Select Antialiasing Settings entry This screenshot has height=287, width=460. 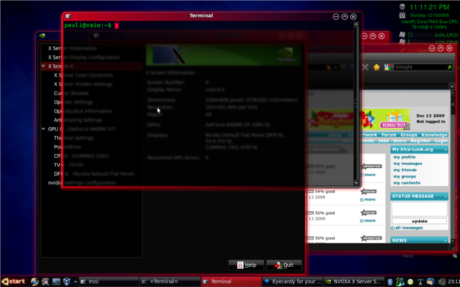pyautogui.click(x=78, y=121)
